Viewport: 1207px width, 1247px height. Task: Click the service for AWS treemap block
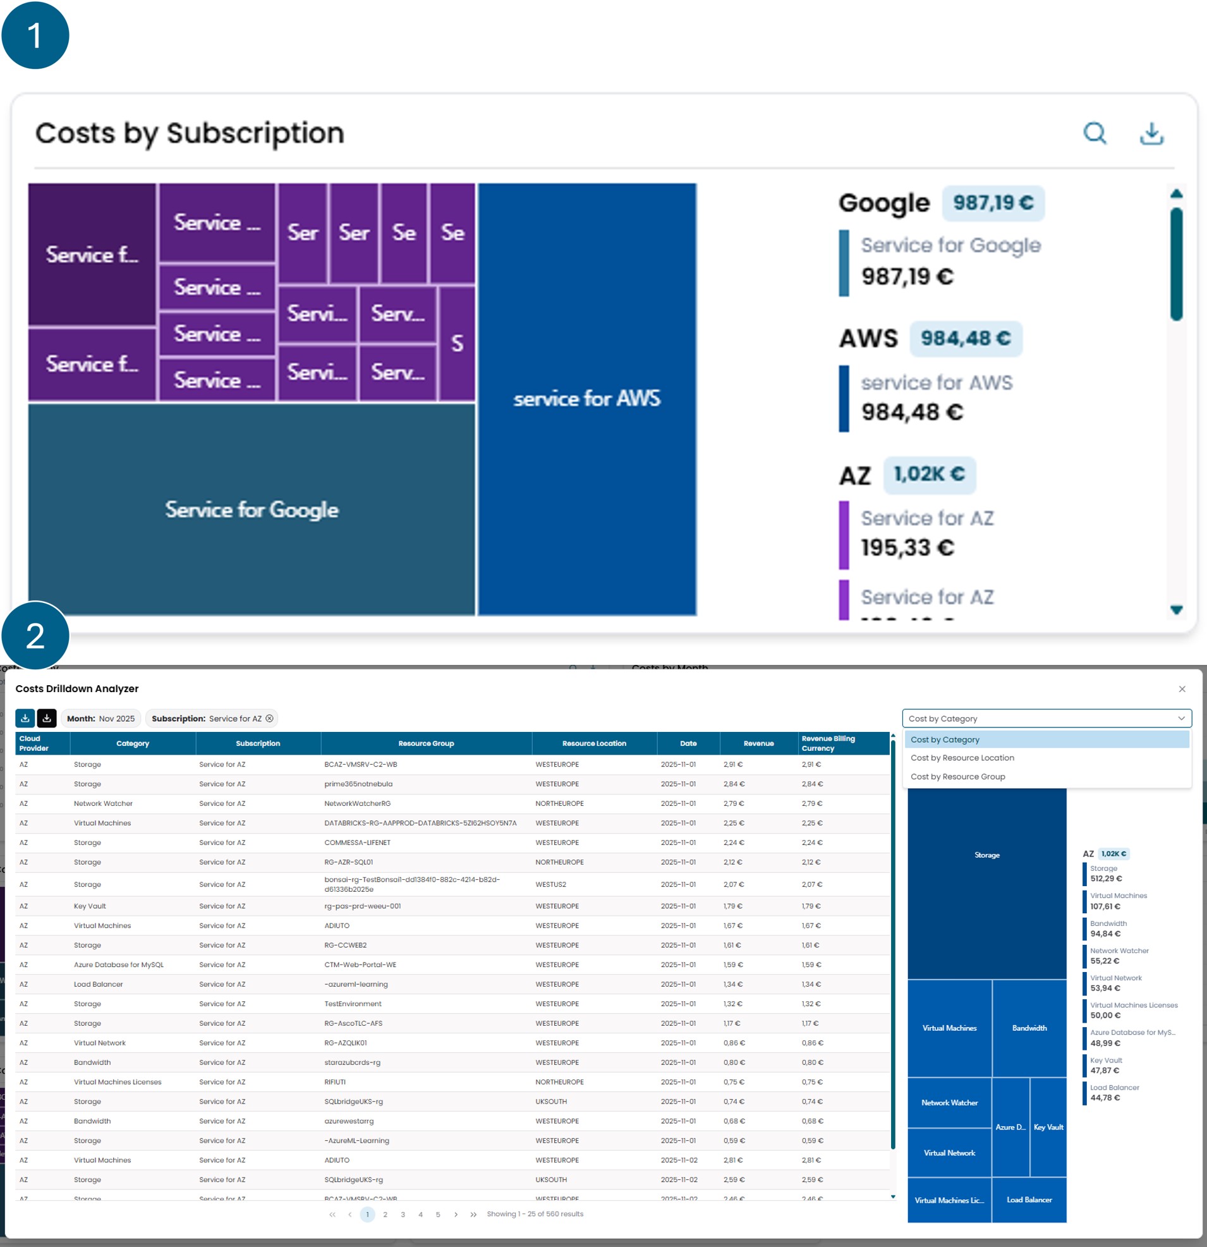586,399
